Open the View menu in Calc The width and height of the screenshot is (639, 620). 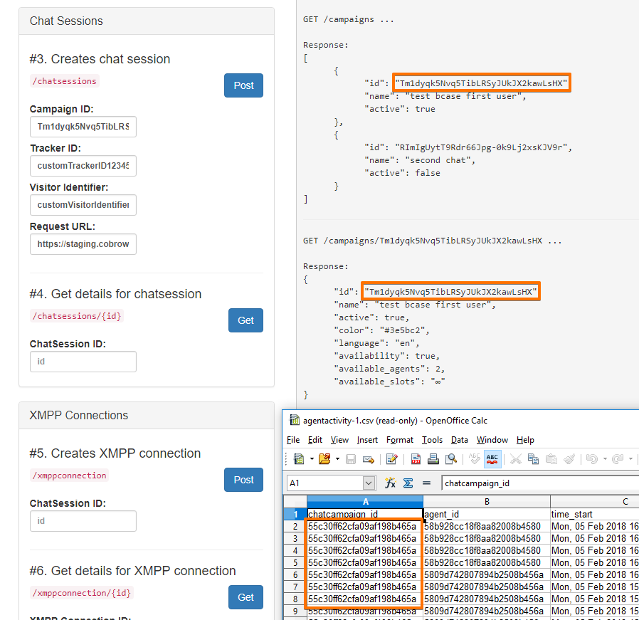point(339,440)
